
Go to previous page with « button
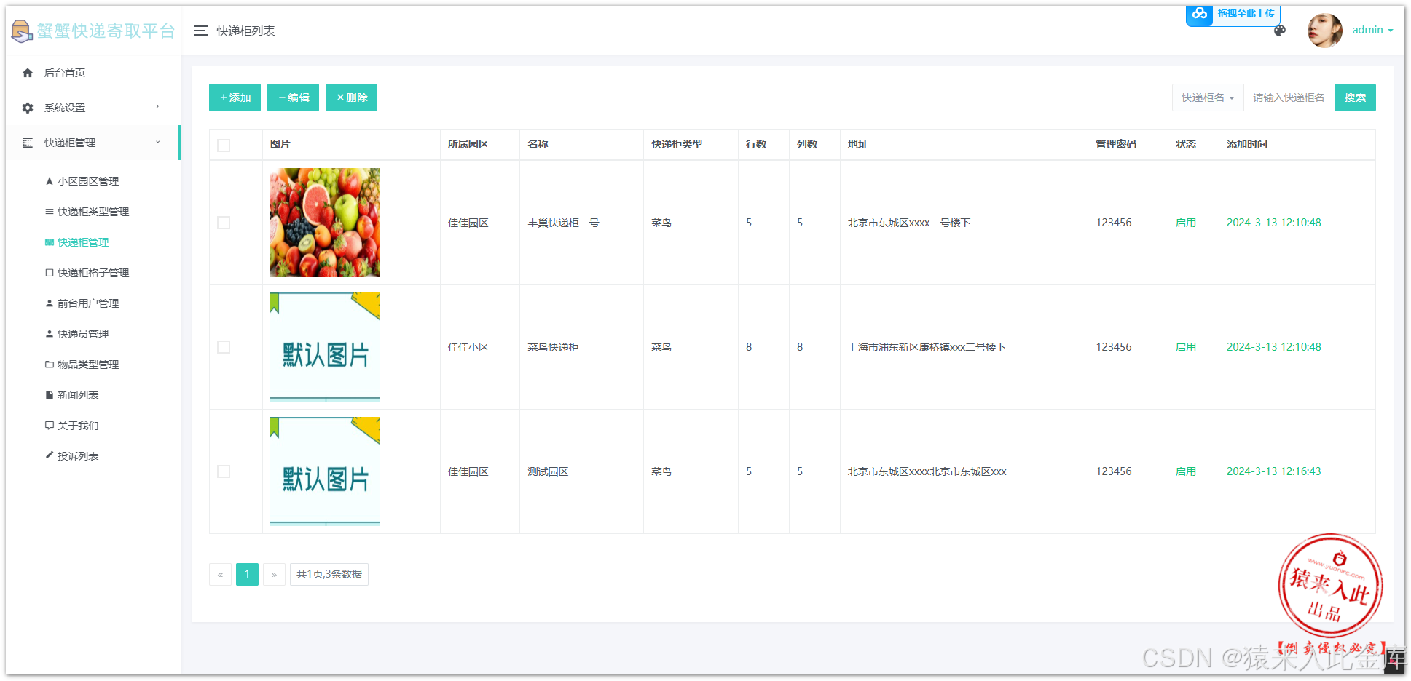tap(220, 574)
